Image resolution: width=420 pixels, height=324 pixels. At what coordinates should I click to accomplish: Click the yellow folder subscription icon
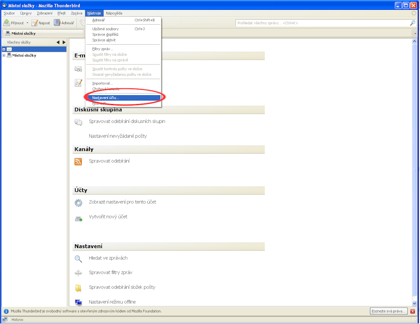tap(78, 288)
